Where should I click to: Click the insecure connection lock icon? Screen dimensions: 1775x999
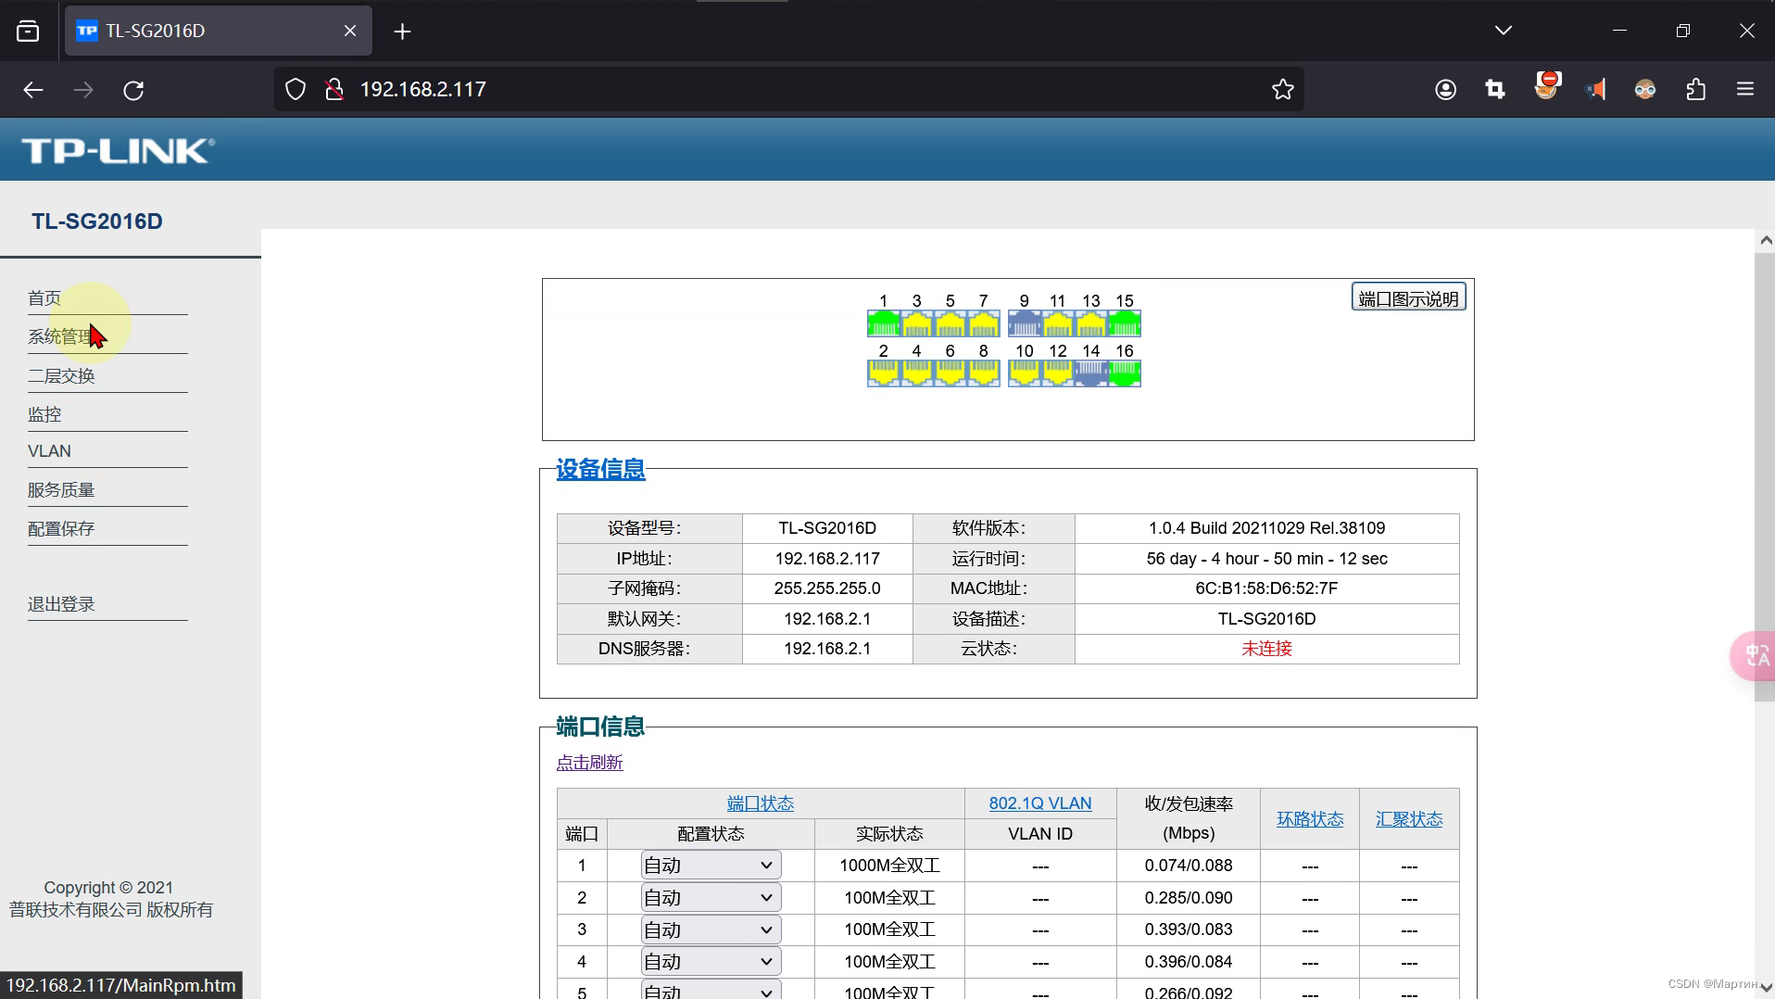point(334,90)
